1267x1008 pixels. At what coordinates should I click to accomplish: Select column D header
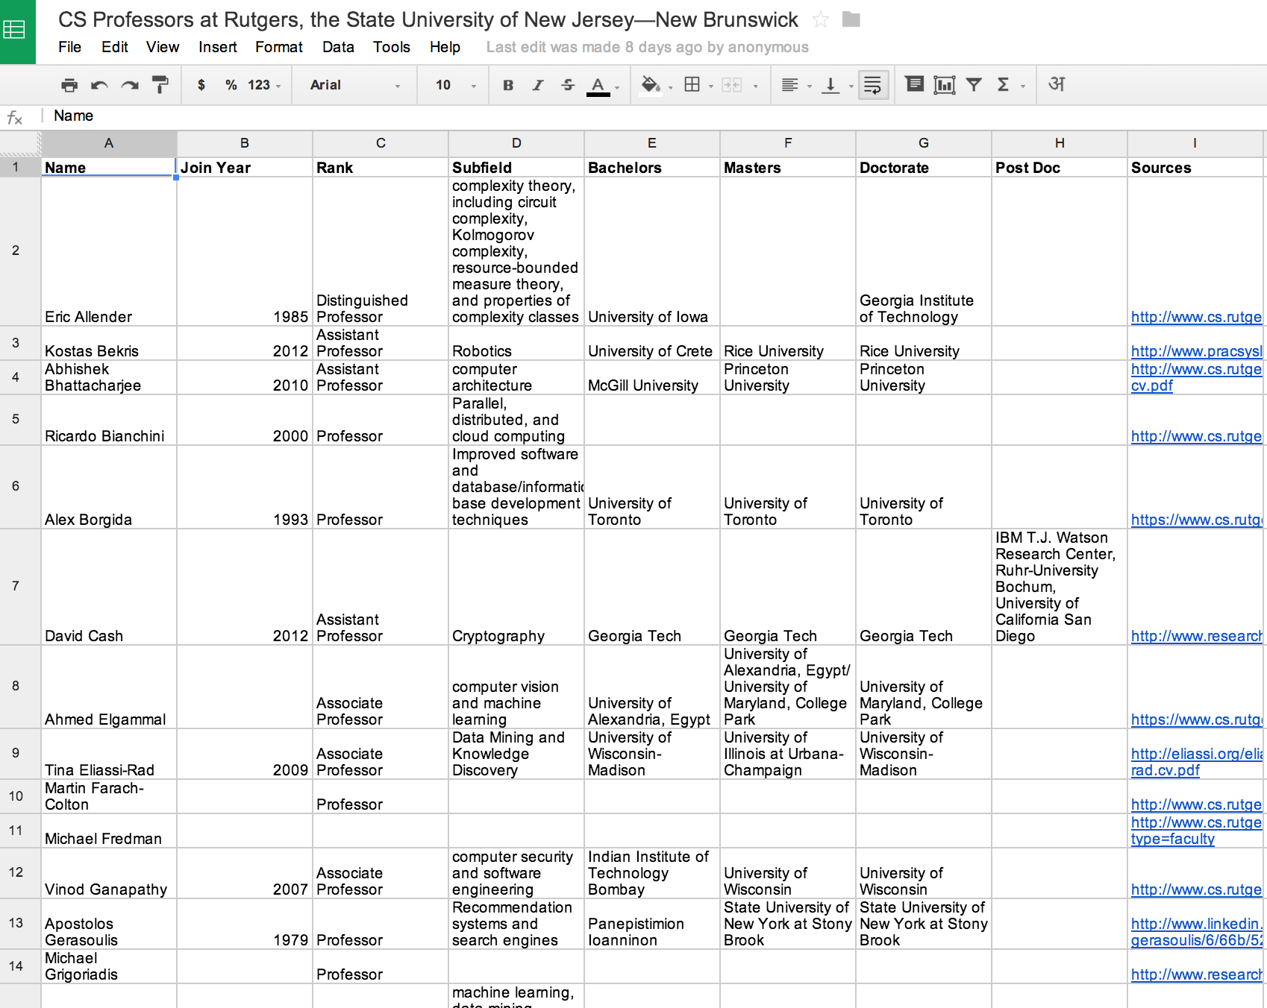click(x=516, y=143)
